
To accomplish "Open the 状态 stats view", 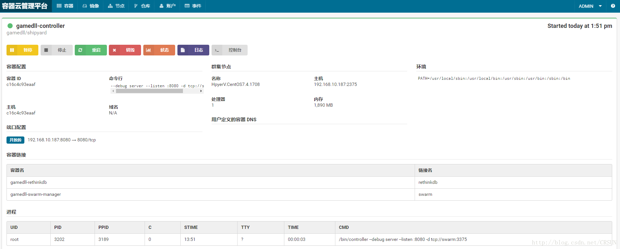I will (159, 50).
